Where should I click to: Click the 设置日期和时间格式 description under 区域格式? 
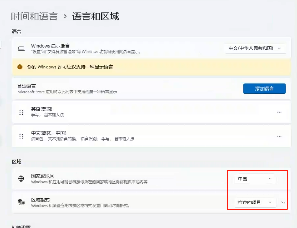click(80, 205)
